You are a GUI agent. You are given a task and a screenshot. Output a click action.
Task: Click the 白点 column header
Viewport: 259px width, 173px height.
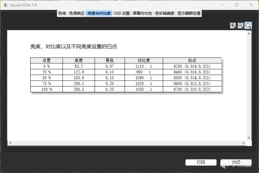coord(192,61)
